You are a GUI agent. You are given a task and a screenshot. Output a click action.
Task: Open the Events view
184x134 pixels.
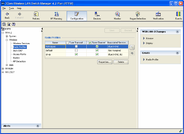178,16
